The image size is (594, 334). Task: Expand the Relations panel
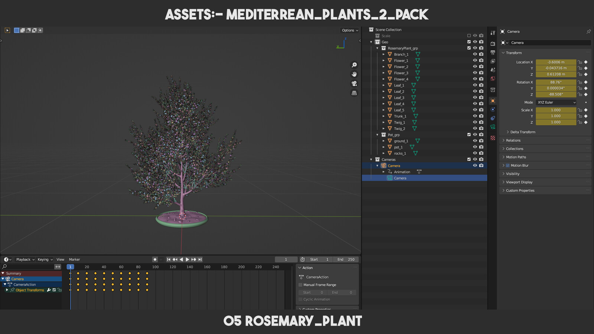pos(503,140)
